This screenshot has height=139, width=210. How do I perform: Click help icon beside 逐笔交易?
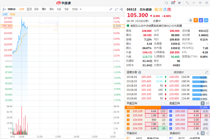[x=139, y=72]
